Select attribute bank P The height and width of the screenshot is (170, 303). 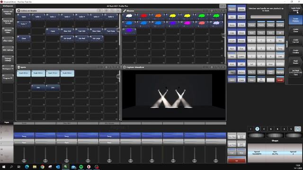(x=257, y=129)
